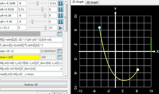This screenshot has height=94, width=159.
Task: Set the xB minimum field showing 0.01
Action: click(22, 9)
